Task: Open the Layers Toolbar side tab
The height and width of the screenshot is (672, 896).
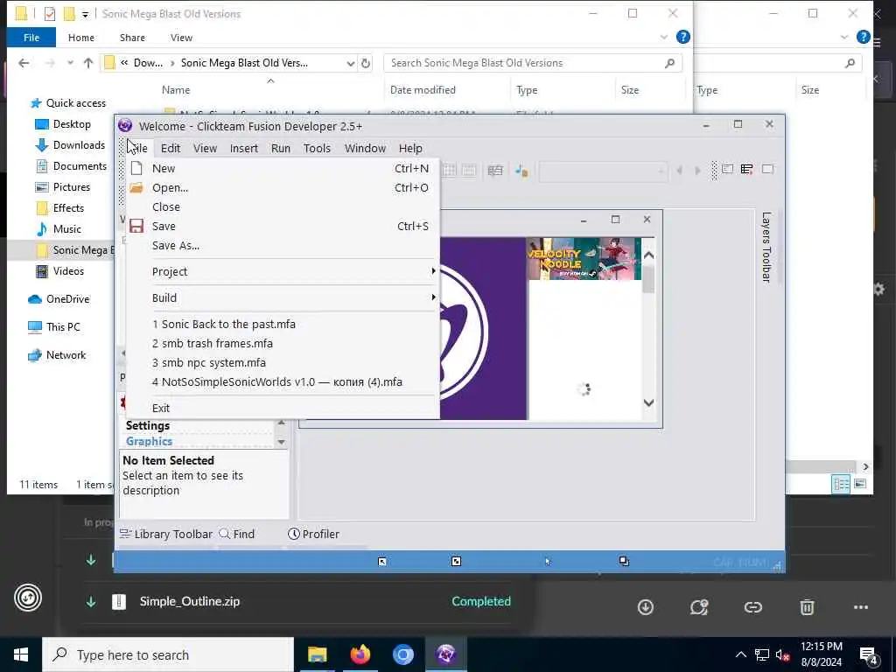Action: [766, 248]
